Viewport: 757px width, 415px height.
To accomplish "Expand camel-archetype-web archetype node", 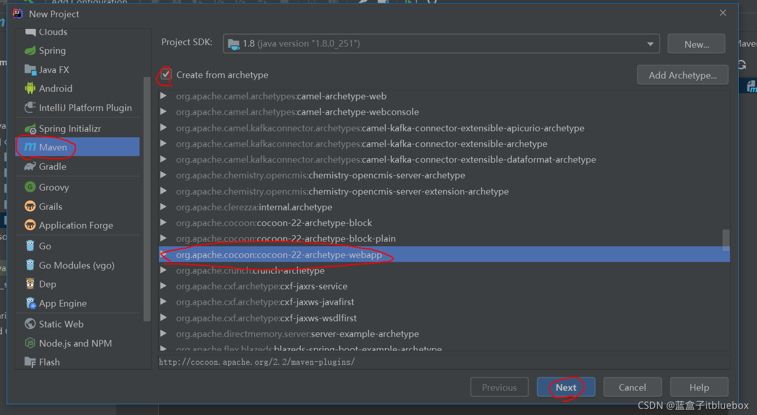I will pos(163,96).
